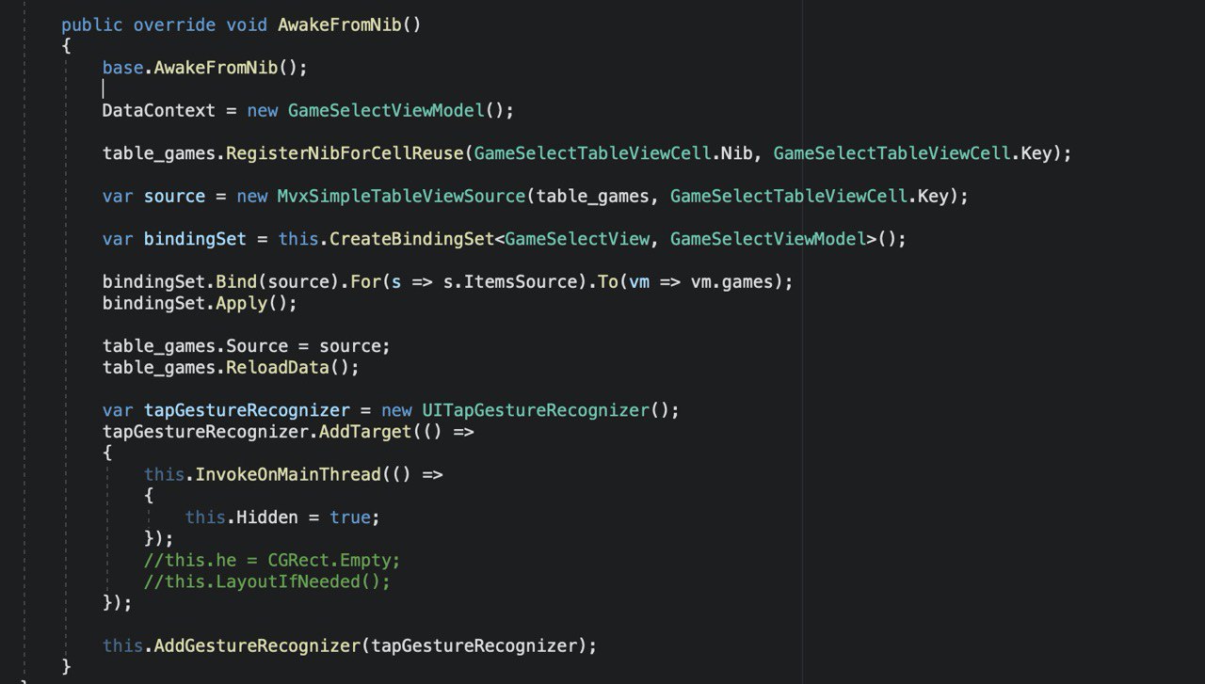This screenshot has height=684, width=1205.
Task: Click InvokeOnMainThread method call
Action: (x=288, y=474)
